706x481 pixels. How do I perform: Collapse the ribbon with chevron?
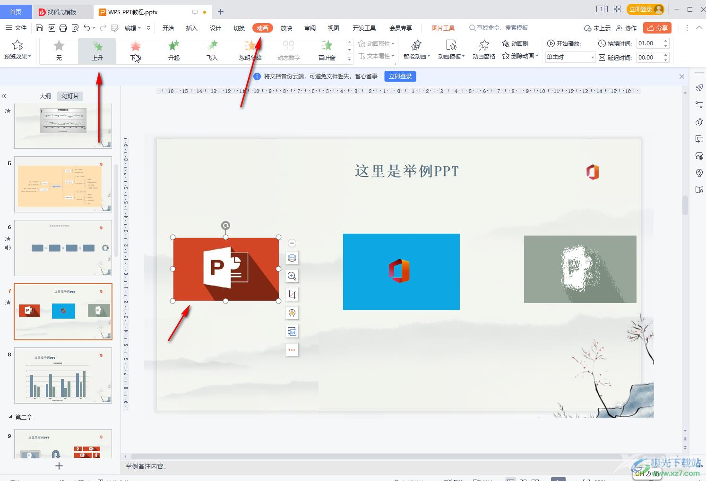point(699,28)
